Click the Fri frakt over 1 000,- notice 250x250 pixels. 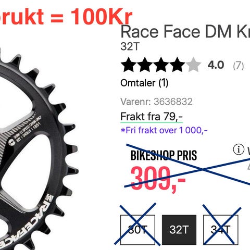[164, 130]
